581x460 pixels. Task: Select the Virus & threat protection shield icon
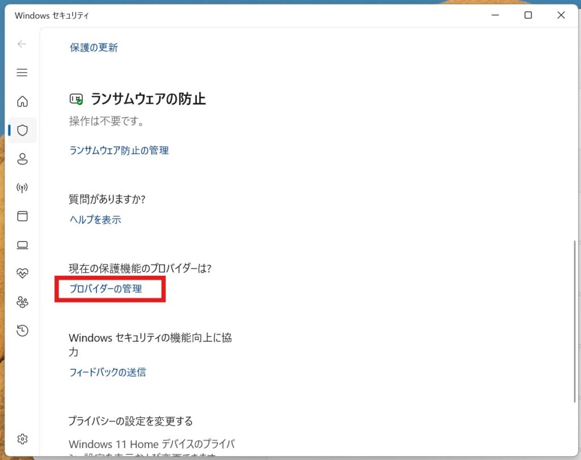tap(22, 130)
